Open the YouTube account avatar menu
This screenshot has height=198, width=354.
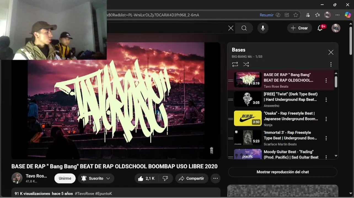pyautogui.click(x=336, y=28)
